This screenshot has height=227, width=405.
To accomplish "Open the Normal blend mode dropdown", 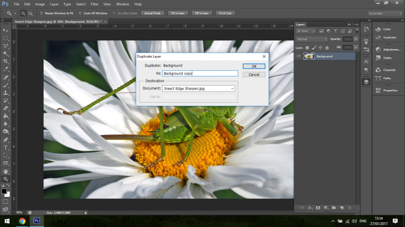I will point(312,39).
